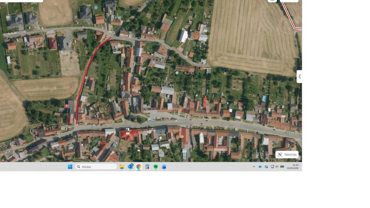Click the bell monument icon on the map
Viewport: 370px width, 208px height.
[136, 120]
